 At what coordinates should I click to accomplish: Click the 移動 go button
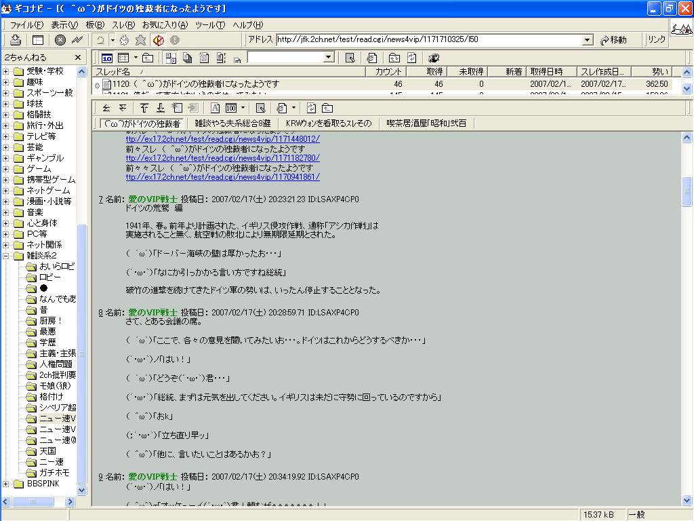pos(613,40)
